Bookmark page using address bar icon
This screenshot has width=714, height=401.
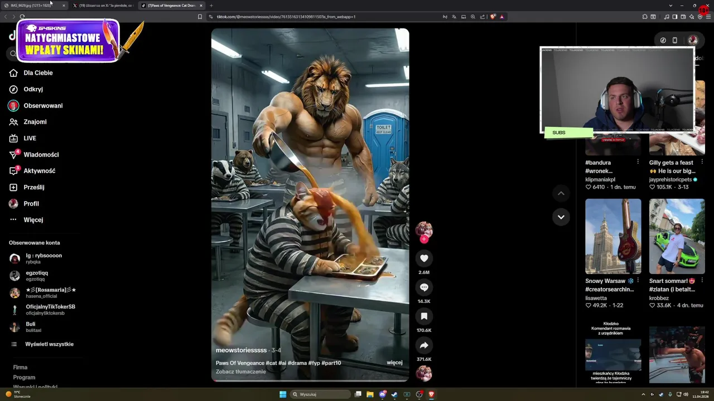tap(200, 17)
